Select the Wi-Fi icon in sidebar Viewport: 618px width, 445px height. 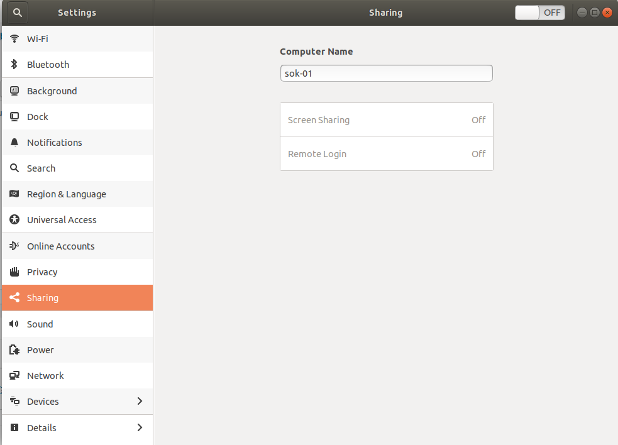[14, 38]
